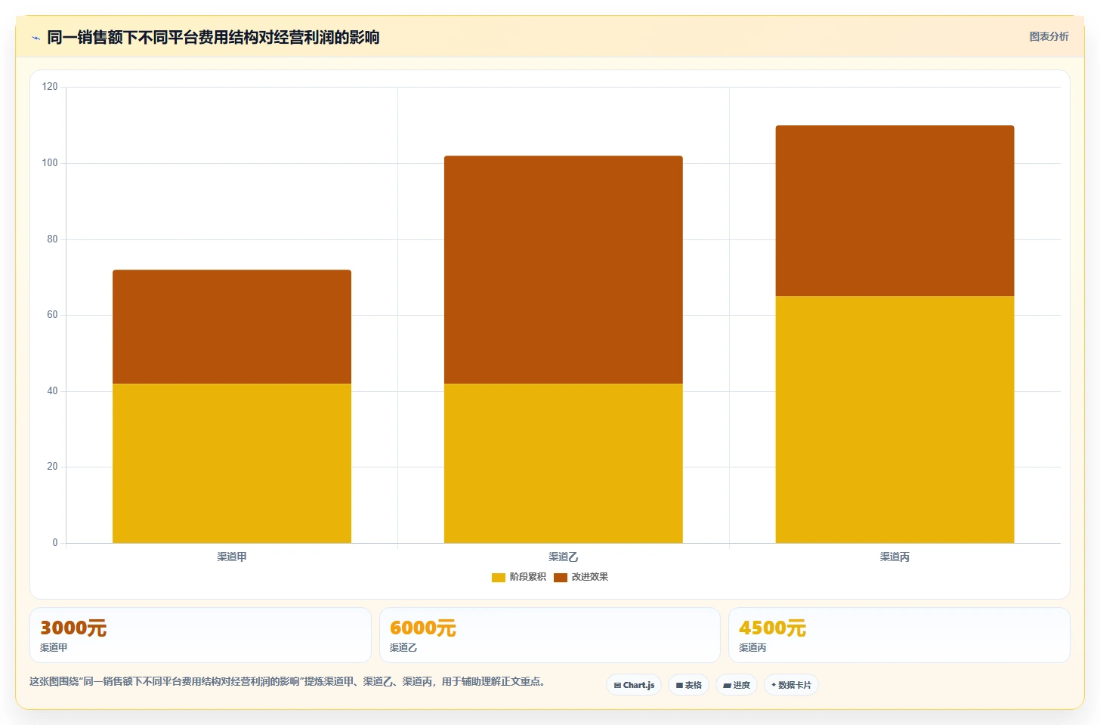
Task: Click the brown bar segment for 渠道丙
Action: pyautogui.click(x=895, y=211)
